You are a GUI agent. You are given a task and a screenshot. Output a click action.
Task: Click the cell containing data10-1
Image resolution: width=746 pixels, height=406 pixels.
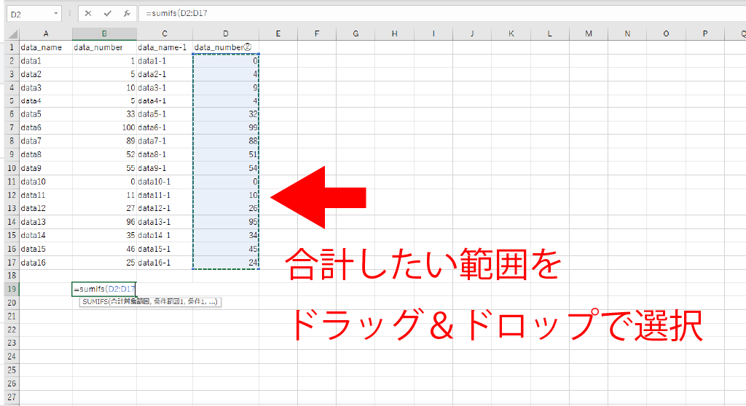pyautogui.click(x=165, y=180)
